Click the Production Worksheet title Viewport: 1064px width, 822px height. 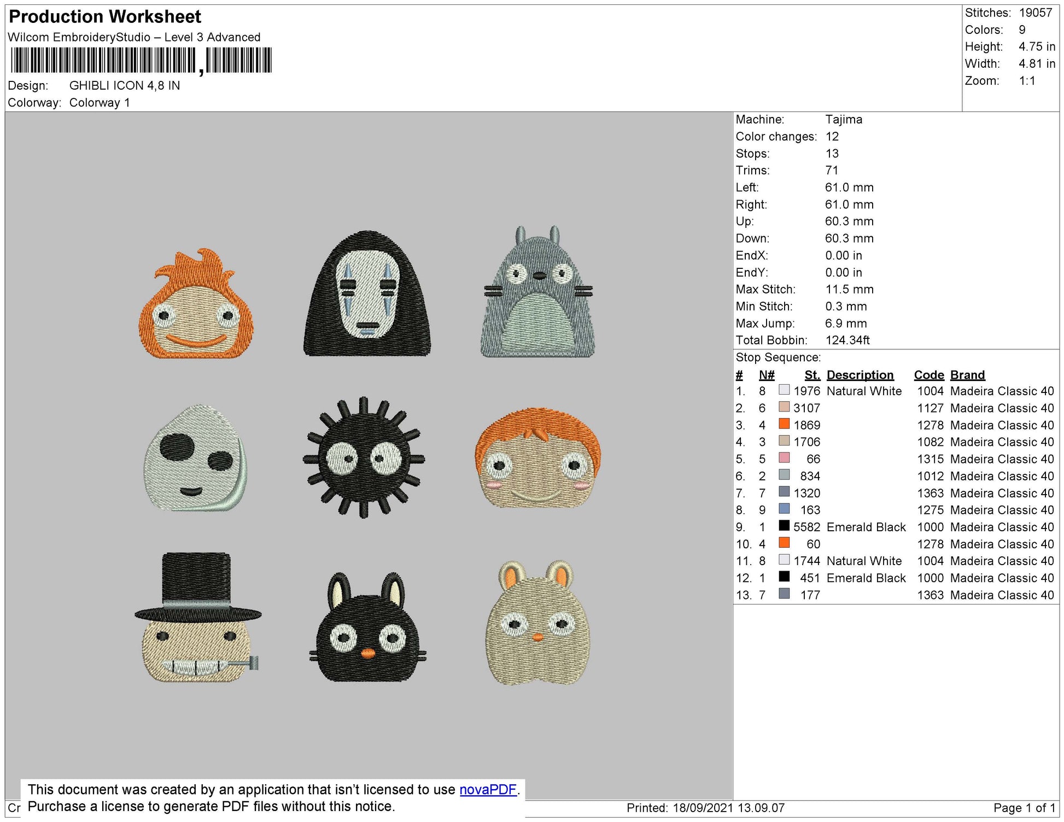[105, 16]
